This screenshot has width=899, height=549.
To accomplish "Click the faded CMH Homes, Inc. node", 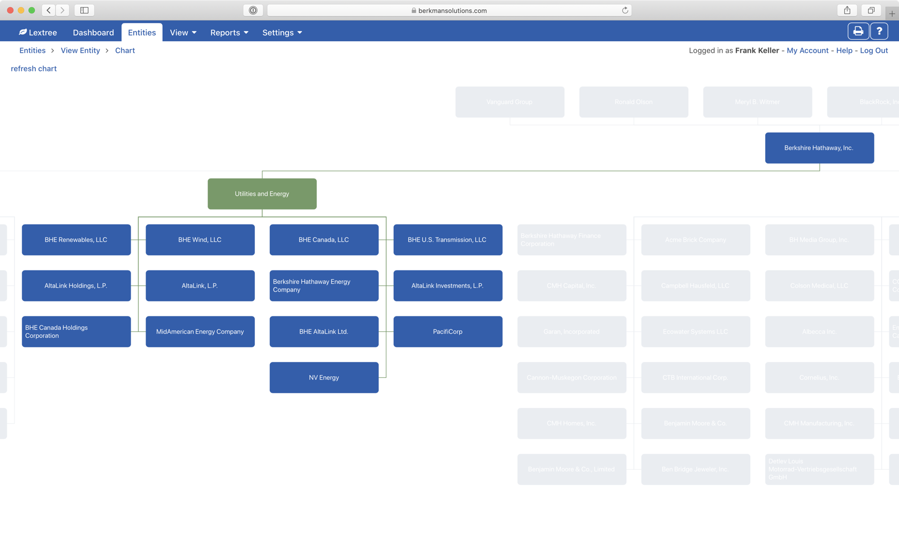I will pyautogui.click(x=572, y=423).
